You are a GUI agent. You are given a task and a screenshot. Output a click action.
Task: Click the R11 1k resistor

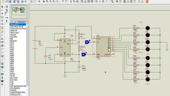[79, 36]
